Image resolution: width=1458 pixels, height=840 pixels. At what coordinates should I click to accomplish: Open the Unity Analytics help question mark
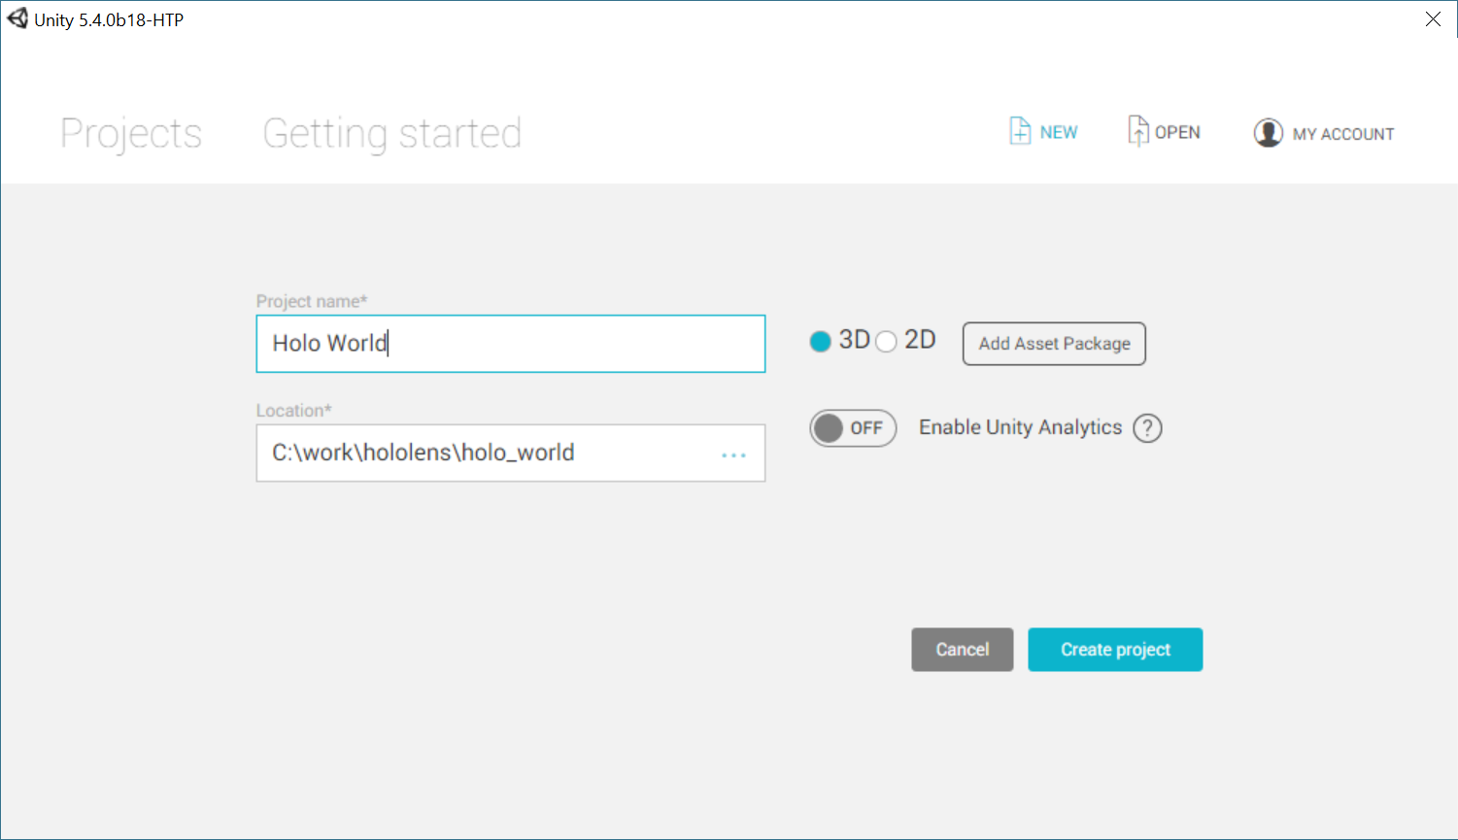coord(1147,428)
